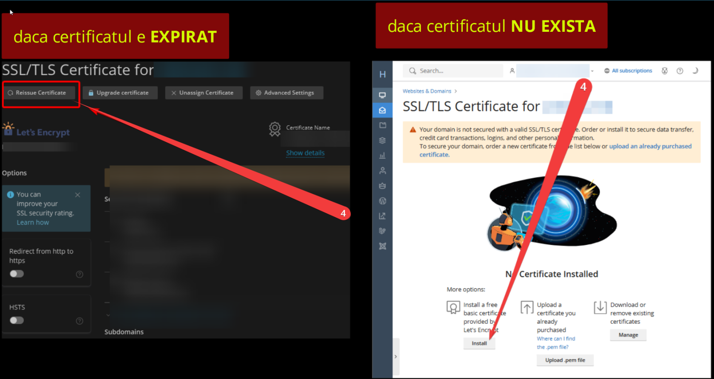The image size is (714, 379).
Task: Open the Upgrade certificate option
Action: pyautogui.click(x=120, y=93)
